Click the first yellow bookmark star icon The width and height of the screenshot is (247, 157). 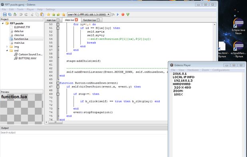(x=48, y=14)
